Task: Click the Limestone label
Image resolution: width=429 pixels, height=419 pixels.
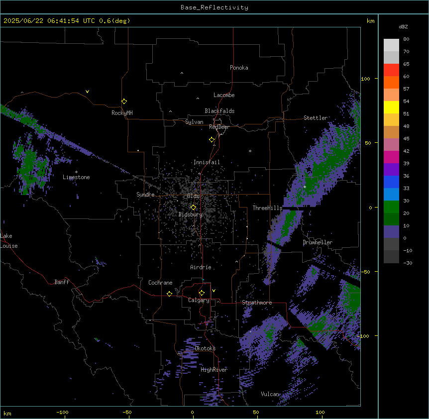Action: pos(76,177)
